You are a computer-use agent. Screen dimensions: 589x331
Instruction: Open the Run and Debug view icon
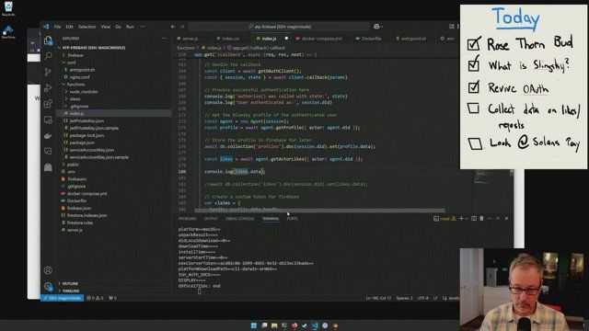(x=48, y=88)
